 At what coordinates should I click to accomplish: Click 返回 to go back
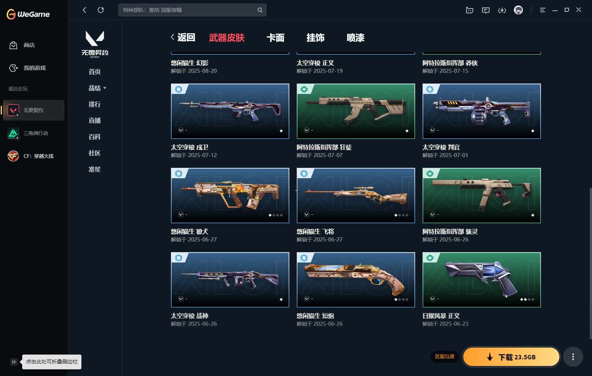(183, 37)
